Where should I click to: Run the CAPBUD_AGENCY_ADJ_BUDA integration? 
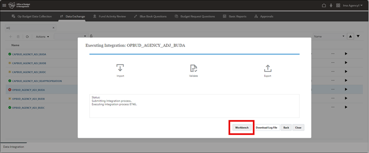(346, 54)
